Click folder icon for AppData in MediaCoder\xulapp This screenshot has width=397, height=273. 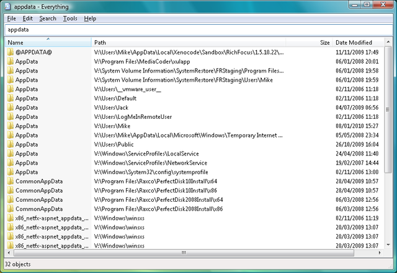[x=11, y=61]
